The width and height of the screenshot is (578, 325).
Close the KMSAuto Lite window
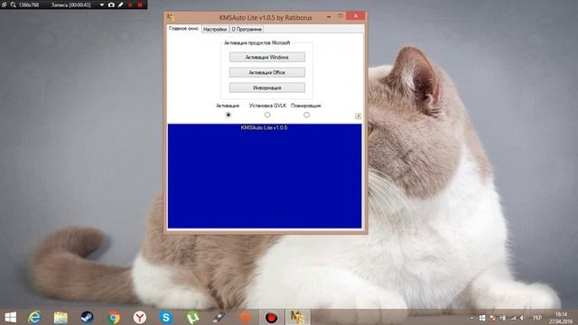tap(355, 16)
